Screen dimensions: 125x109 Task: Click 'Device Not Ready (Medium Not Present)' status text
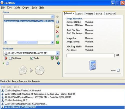pos(20,81)
